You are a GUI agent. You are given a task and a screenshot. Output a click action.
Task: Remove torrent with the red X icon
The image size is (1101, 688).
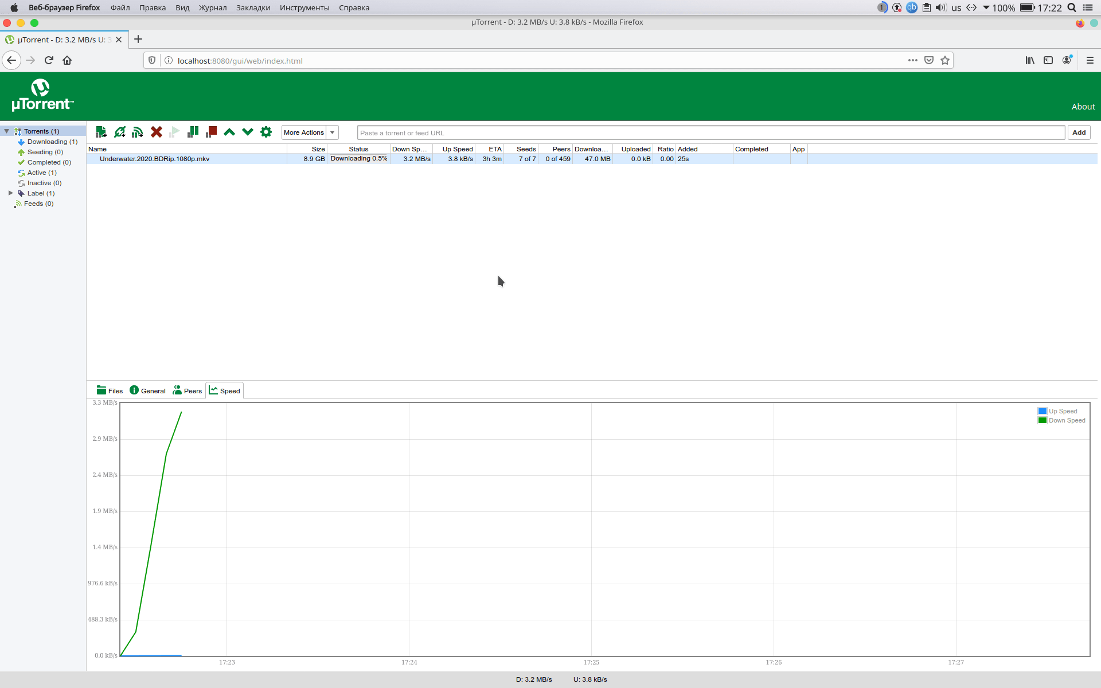156,132
